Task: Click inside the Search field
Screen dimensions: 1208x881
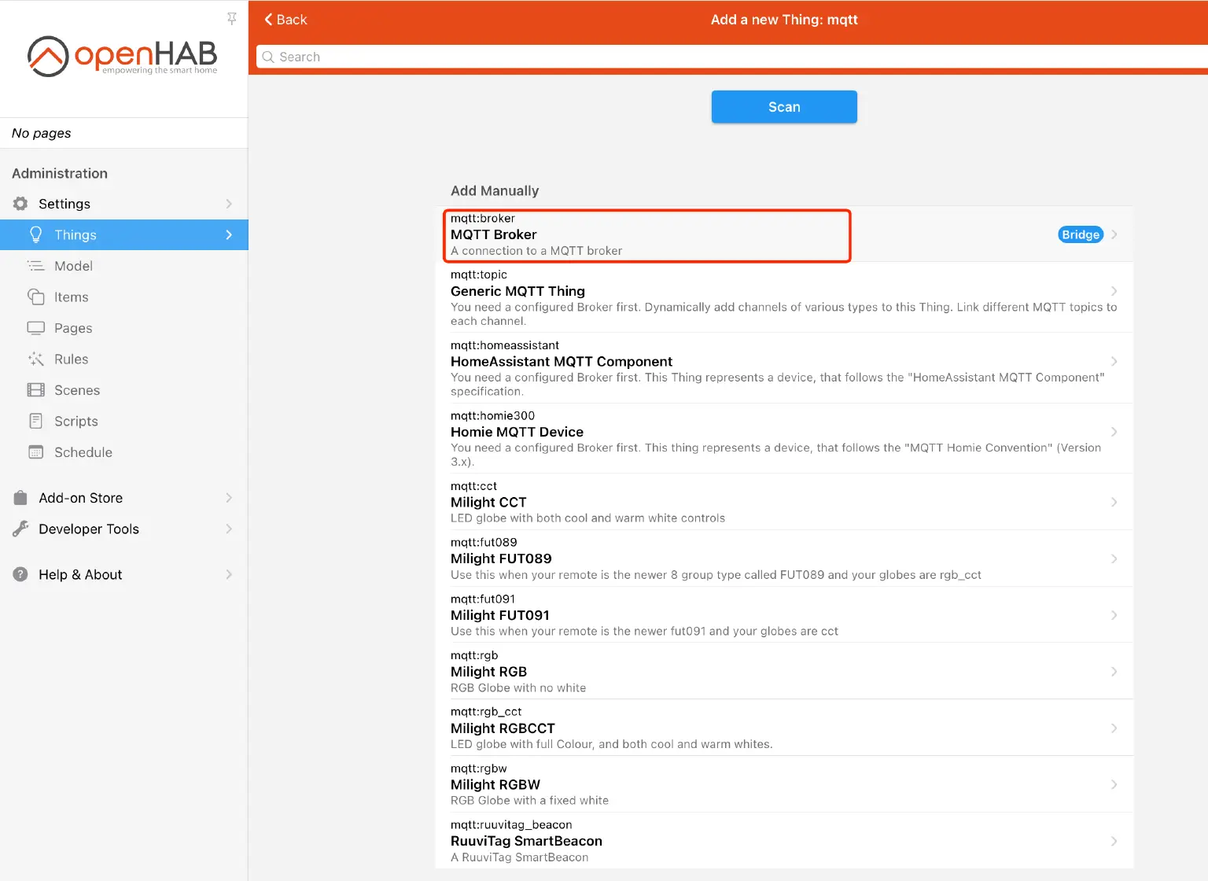Action: pos(551,57)
